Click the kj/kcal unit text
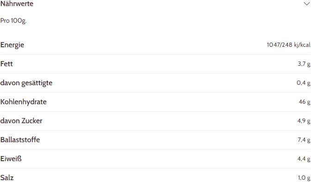This screenshot has height=182, width=311. (x=302, y=45)
